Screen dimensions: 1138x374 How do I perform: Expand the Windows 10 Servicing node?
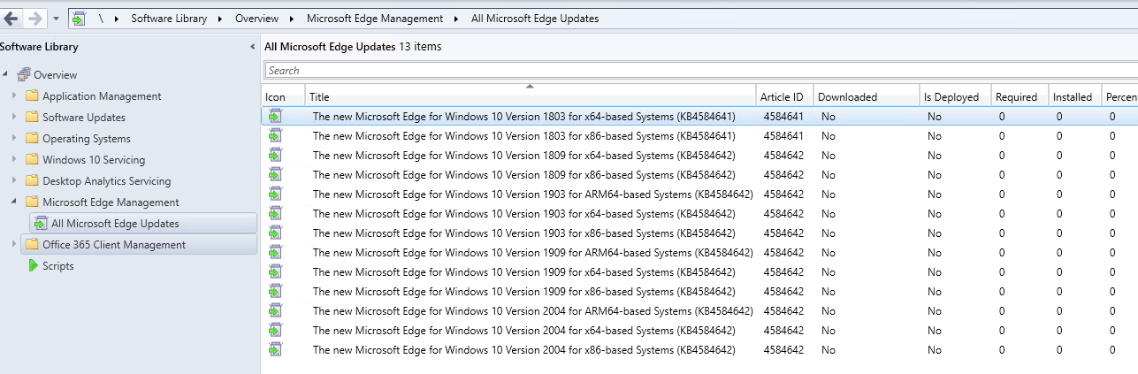pos(13,159)
